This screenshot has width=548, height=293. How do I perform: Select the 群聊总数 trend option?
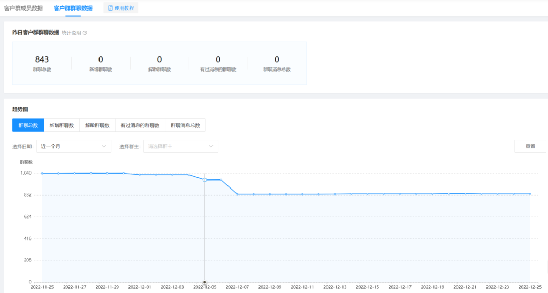28,125
